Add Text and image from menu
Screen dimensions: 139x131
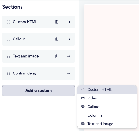[107, 124]
